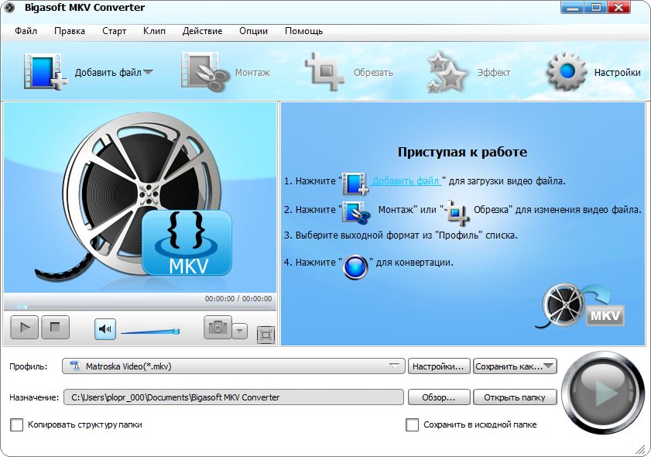Open the Действие menu
Screen dimensions: 651x457
coord(202,31)
